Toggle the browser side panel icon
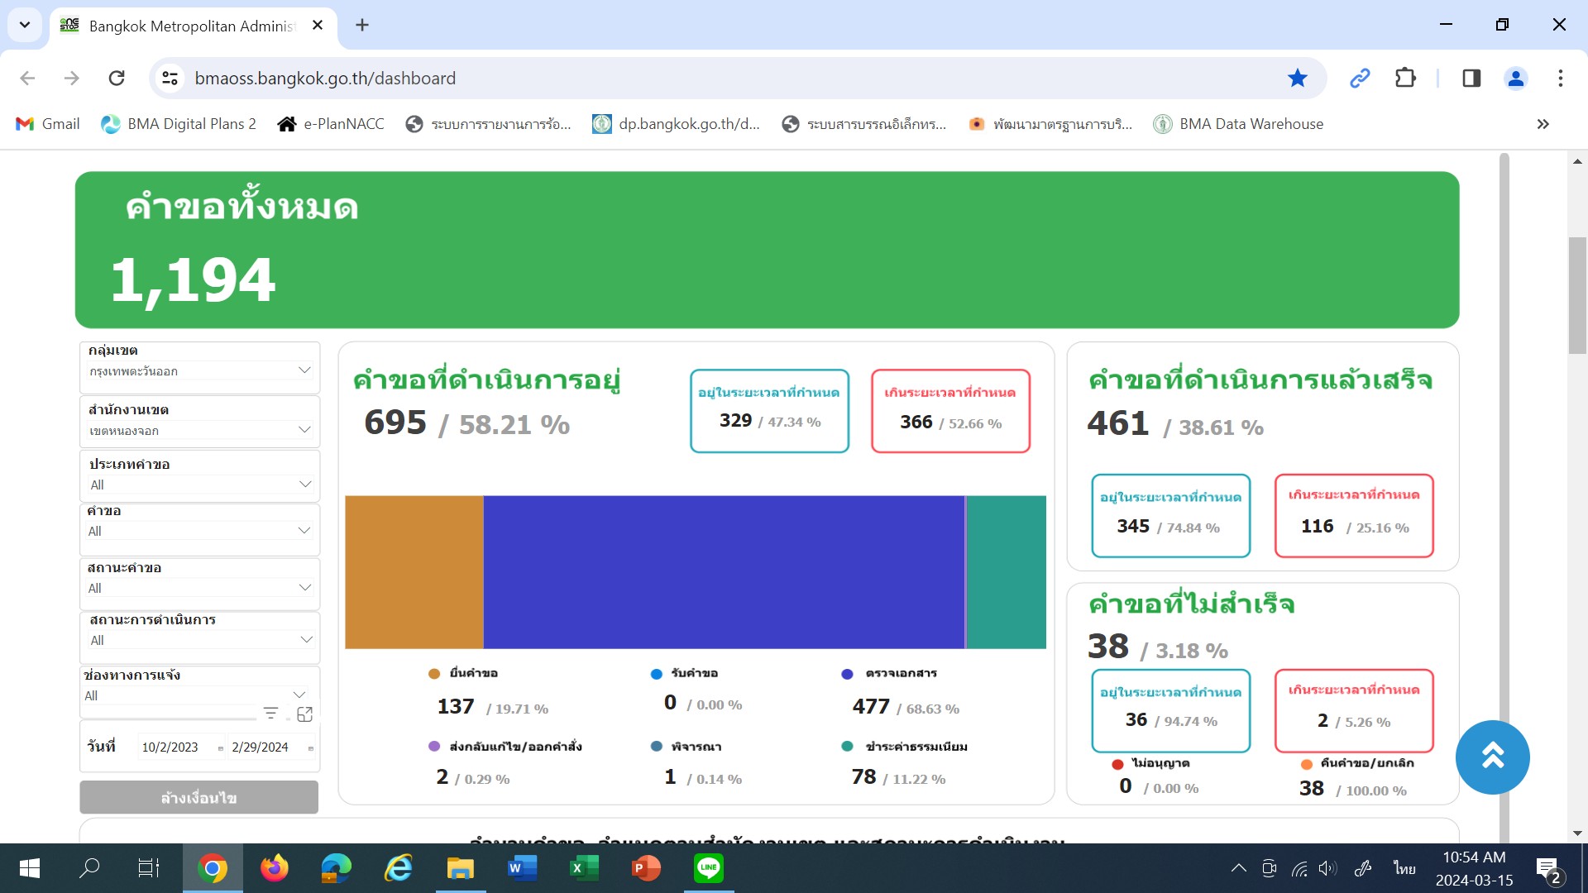The image size is (1588, 893). 1471,78
